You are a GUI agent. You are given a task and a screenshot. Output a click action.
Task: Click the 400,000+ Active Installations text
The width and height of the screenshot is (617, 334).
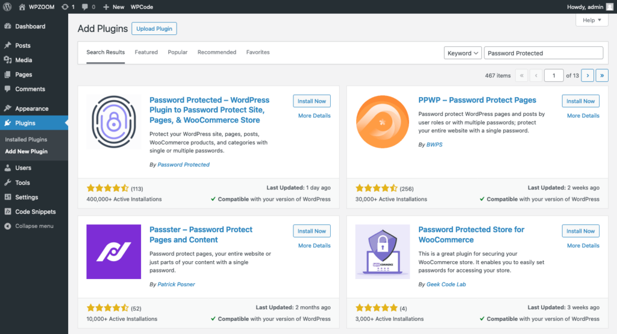[x=124, y=200]
